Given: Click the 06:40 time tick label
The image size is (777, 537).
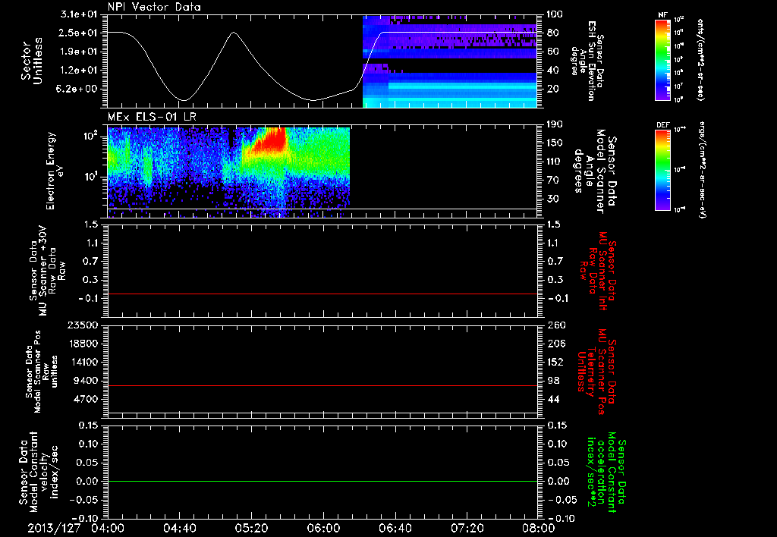Looking at the screenshot, I should [x=395, y=528].
